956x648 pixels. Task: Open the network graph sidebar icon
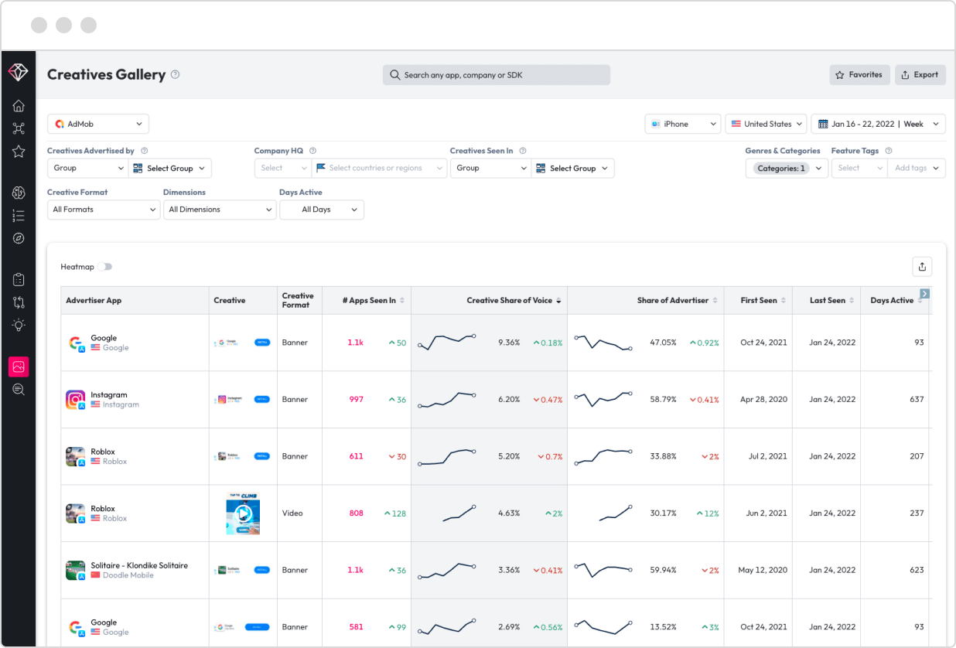[19, 128]
